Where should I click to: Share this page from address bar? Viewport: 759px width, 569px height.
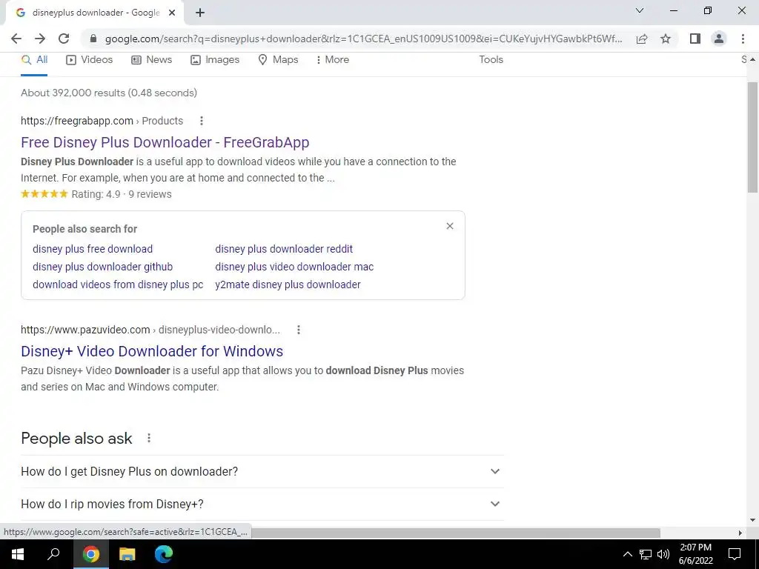click(642, 39)
